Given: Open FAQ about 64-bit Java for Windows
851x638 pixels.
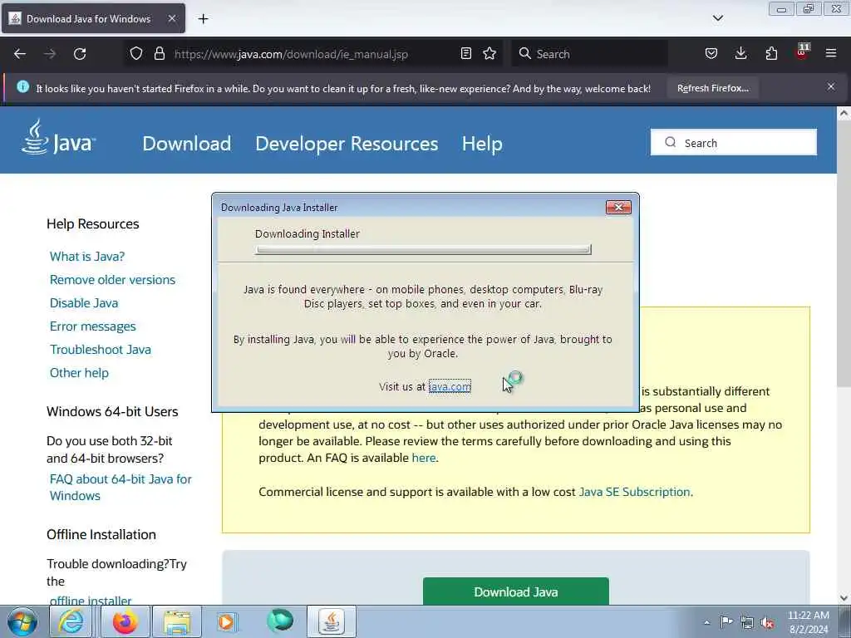Looking at the screenshot, I should 121,487.
